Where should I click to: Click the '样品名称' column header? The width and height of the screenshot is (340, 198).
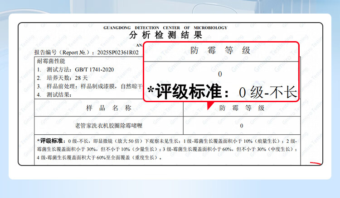tap(109, 108)
